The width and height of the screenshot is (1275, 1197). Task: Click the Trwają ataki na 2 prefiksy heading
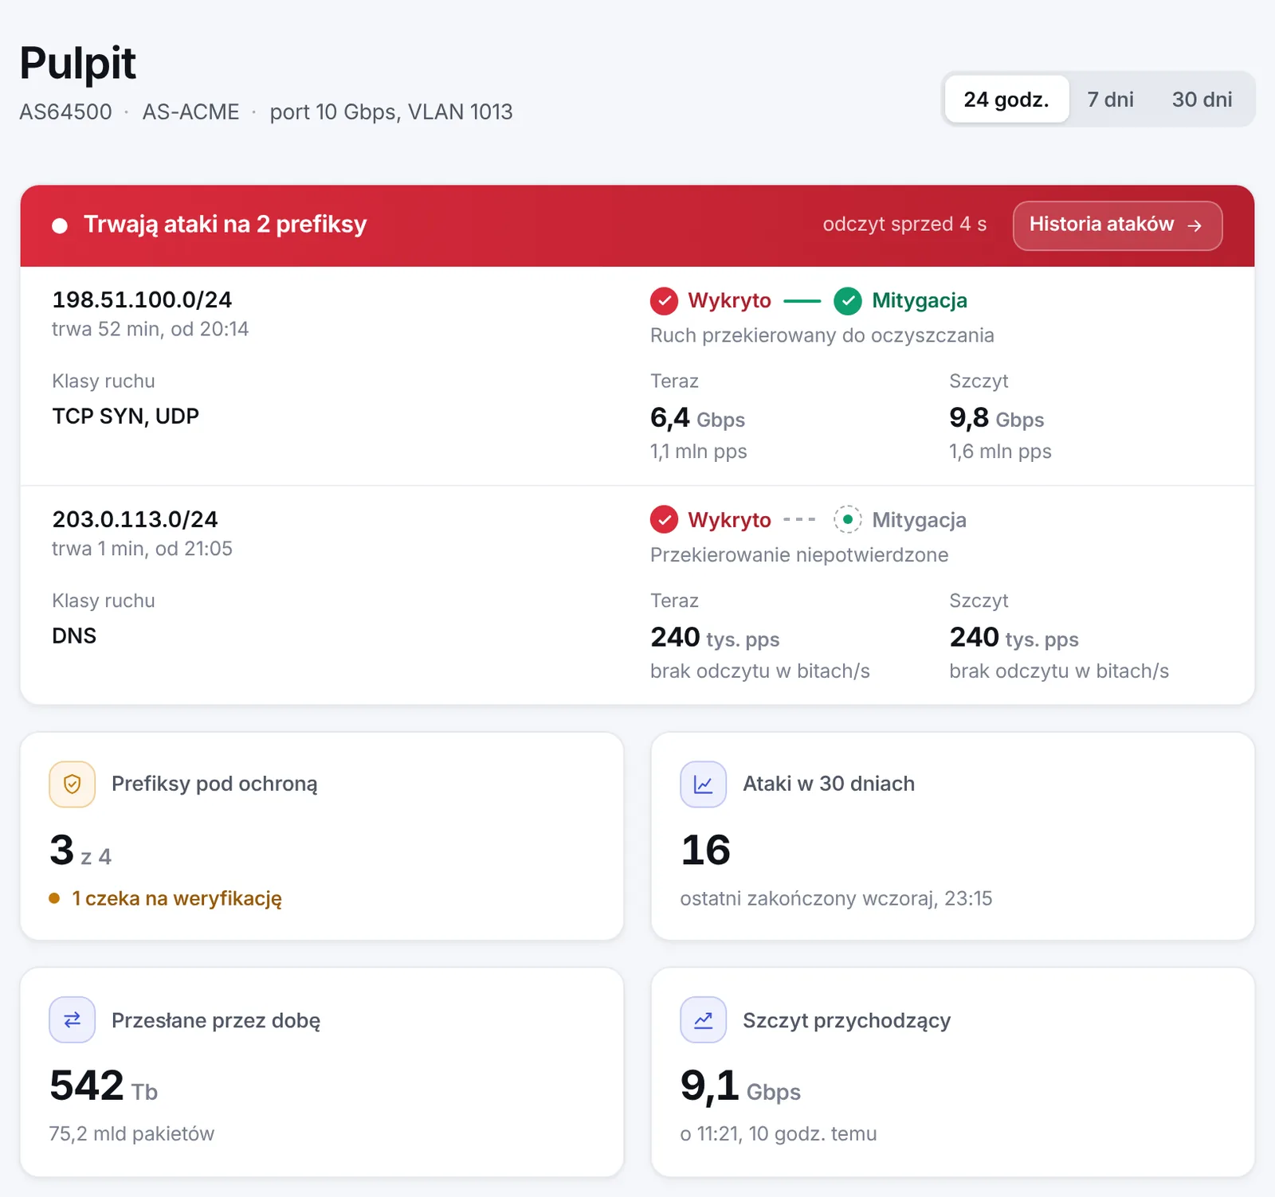225,225
